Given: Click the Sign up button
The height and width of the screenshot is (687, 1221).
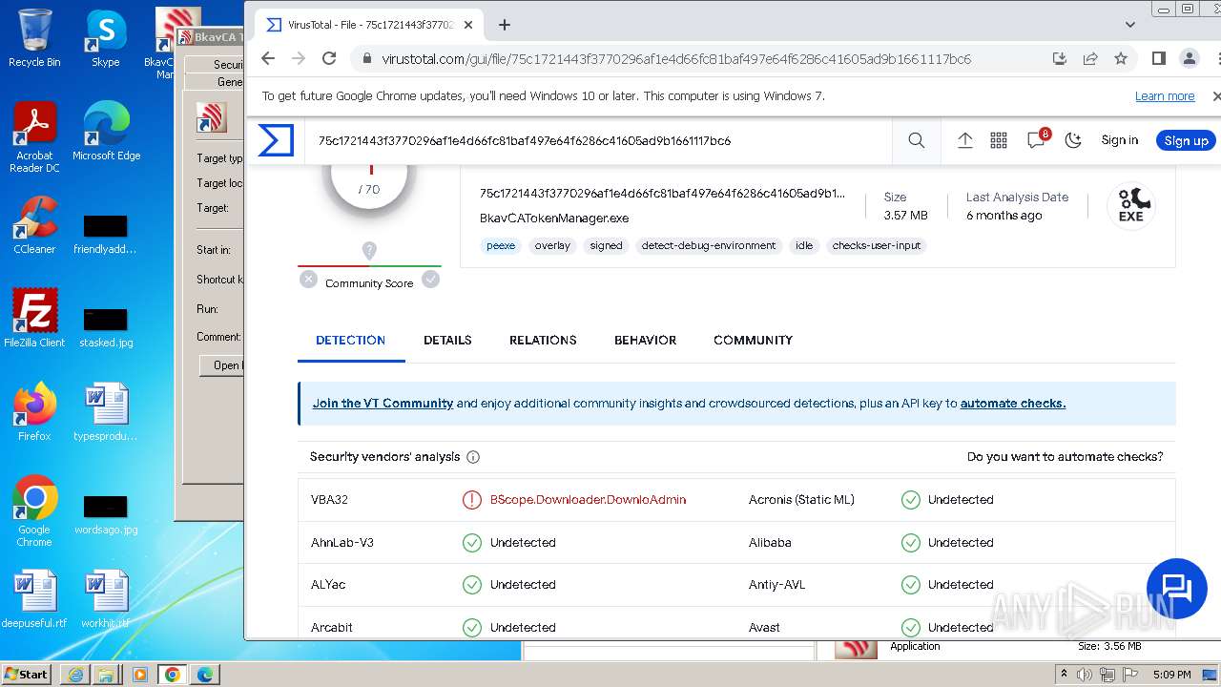Looking at the screenshot, I should tap(1186, 140).
